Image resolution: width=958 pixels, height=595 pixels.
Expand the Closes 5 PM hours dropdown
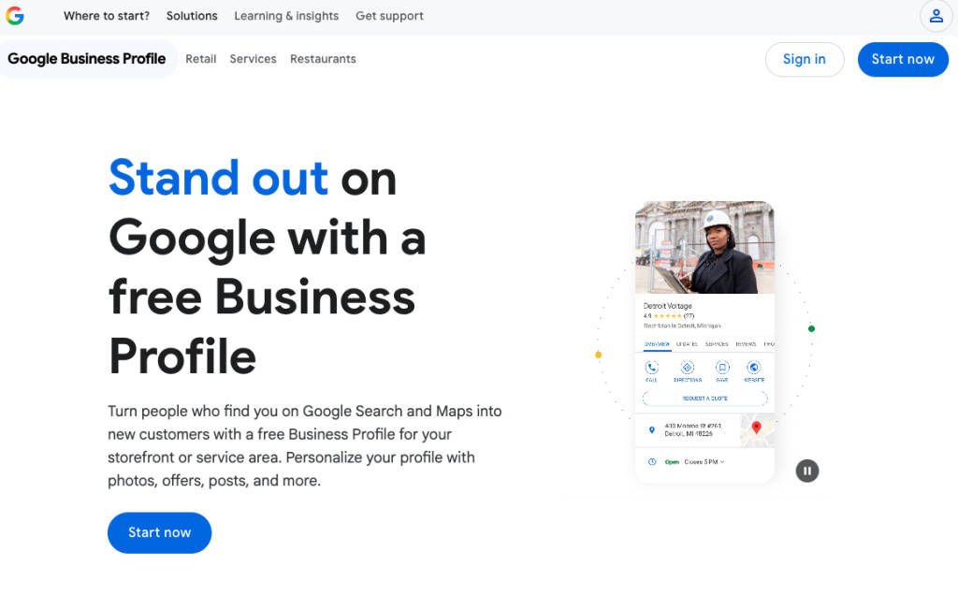pyautogui.click(x=721, y=461)
